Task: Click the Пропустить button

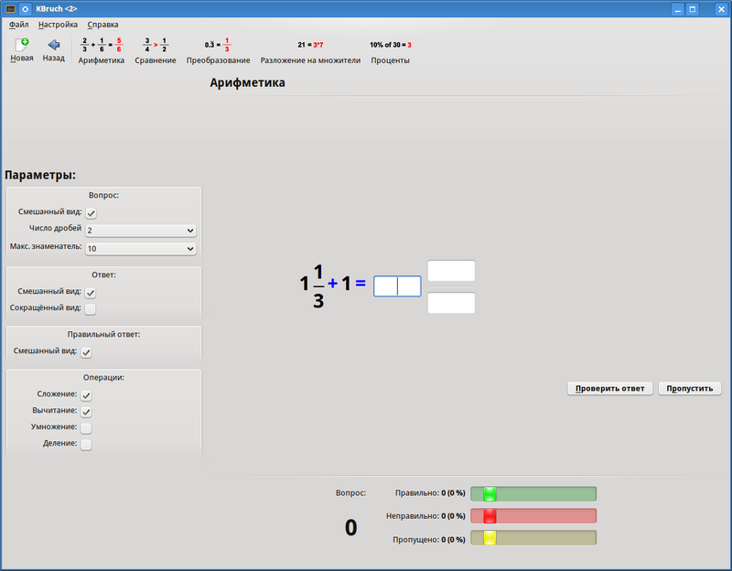Action: [x=690, y=389]
